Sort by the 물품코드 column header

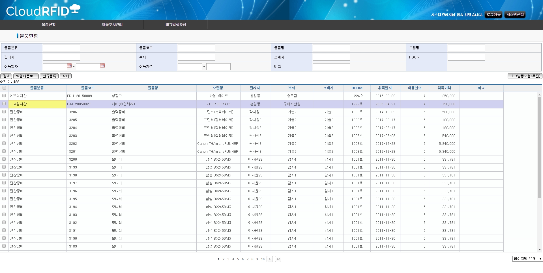88,88
